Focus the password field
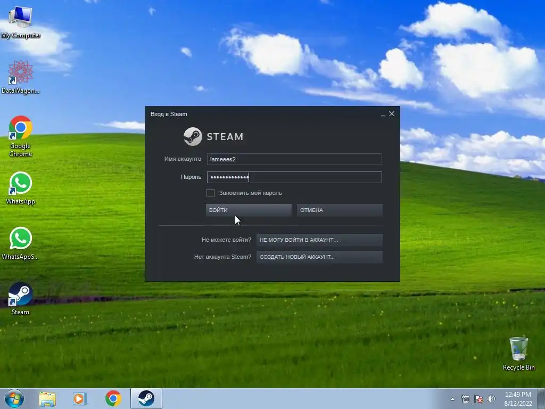 [294, 177]
